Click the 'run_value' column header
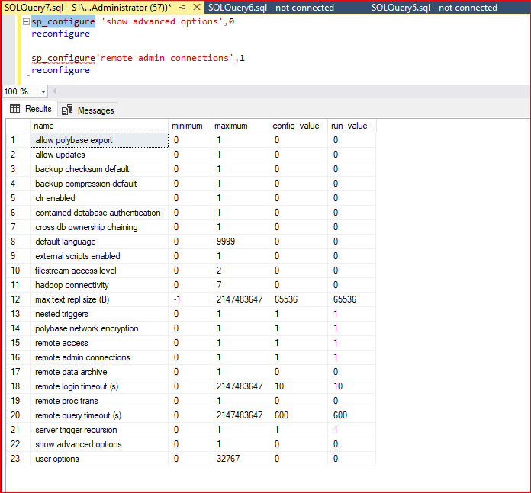Screen dimensions: 531x493 pyautogui.click(x=351, y=126)
